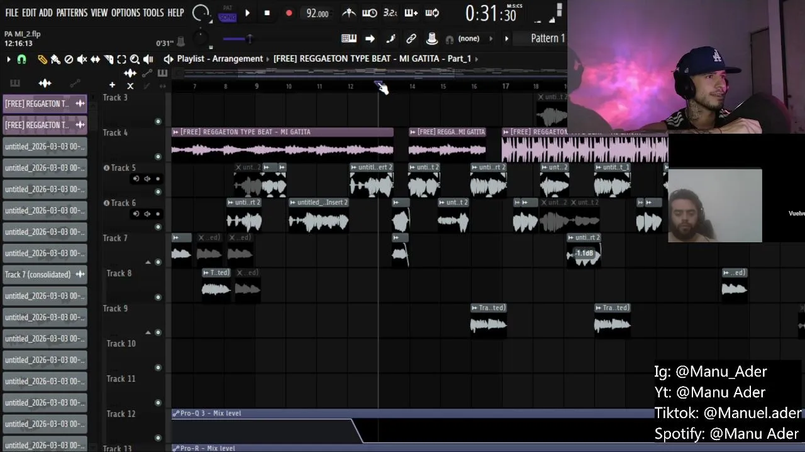
Task: Show audio clips in picker panel
Action: (45, 83)
